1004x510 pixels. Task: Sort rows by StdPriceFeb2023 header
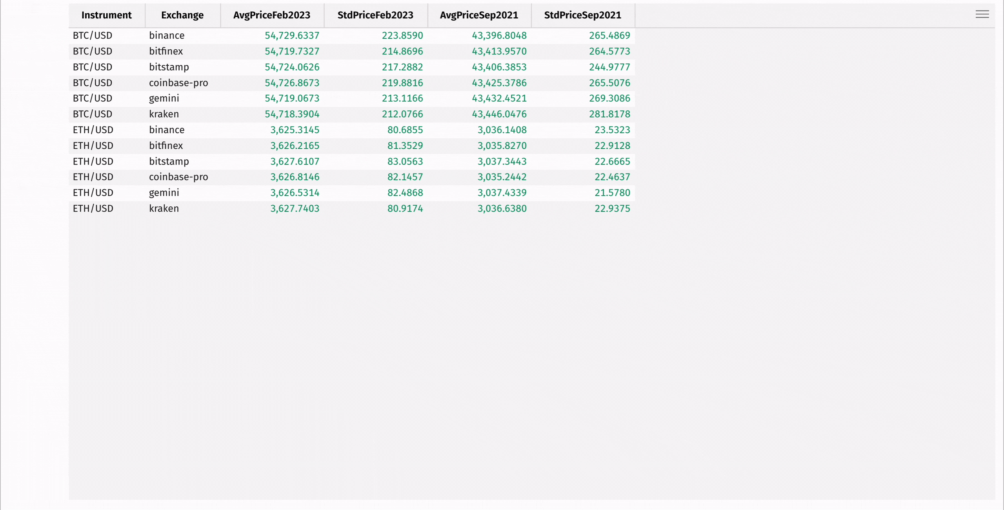(375, 15)
